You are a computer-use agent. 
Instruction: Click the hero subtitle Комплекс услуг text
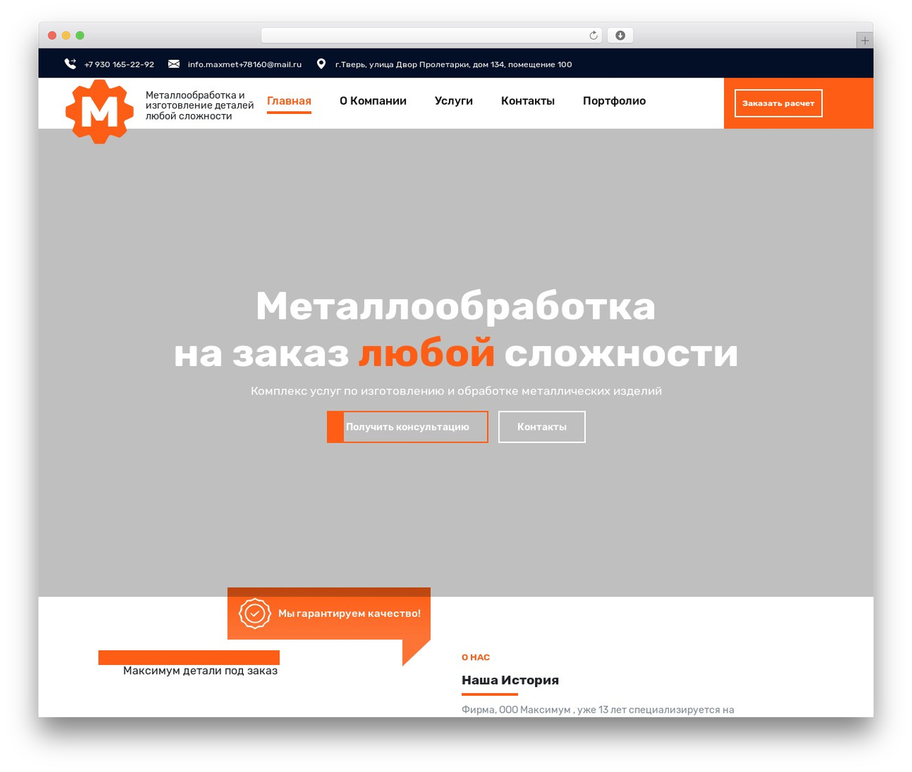click(456, 391)
